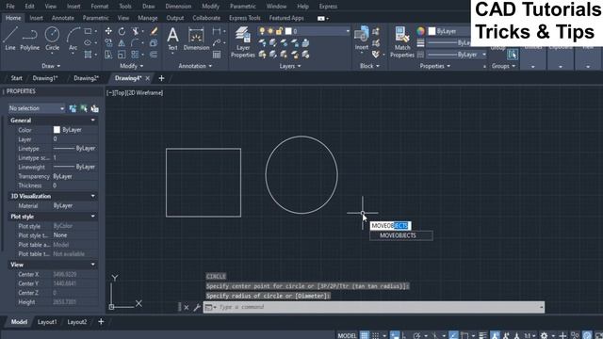This screenshot has width=603, height=339.
Task: Open the Insert block tool
Action: click(x=362, y=39)
